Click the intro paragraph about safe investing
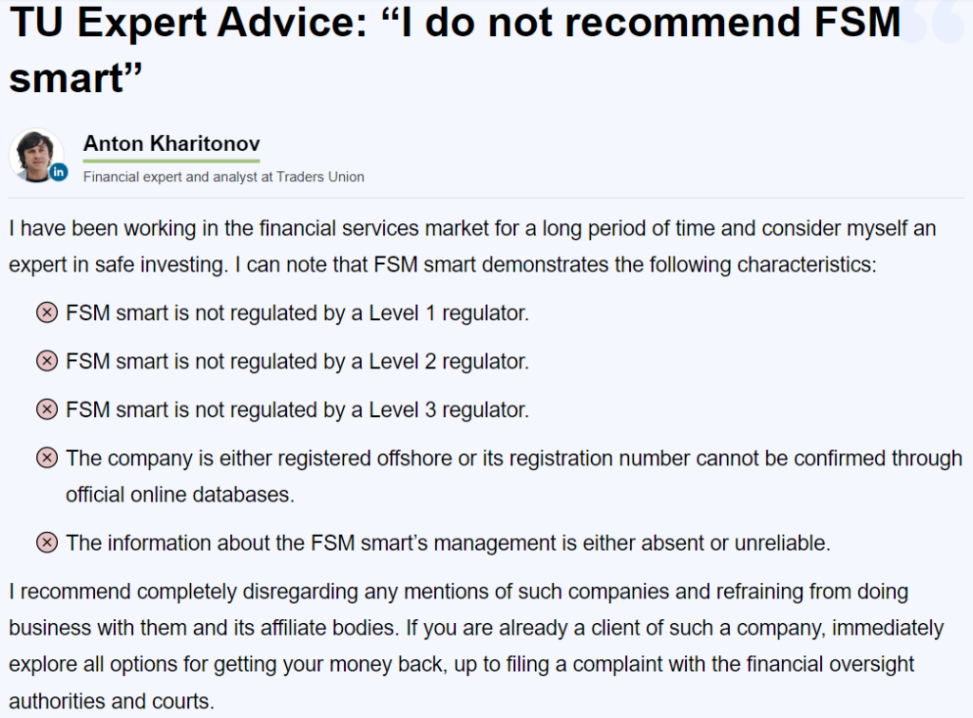 (x=472, y=246)
